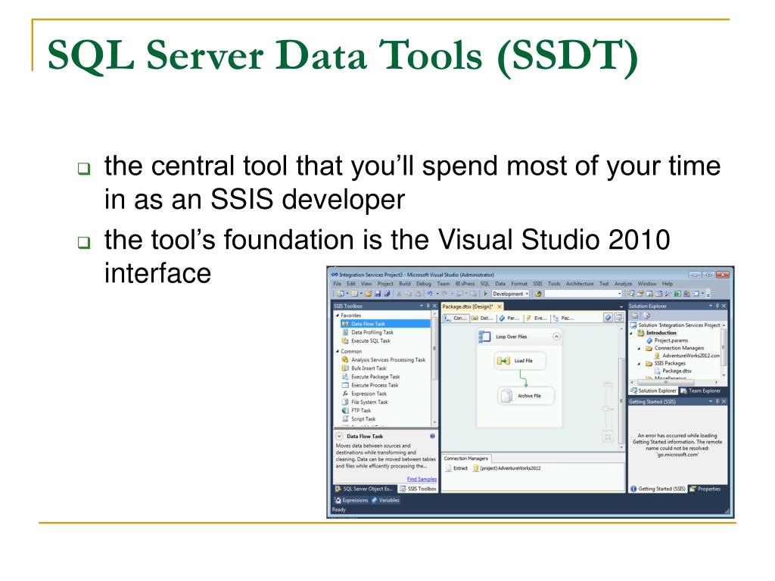This screenshot has width=775, height=581.
Task: Click (project) AdventureWorks2012 connection manager
Action: coord(506,468)
